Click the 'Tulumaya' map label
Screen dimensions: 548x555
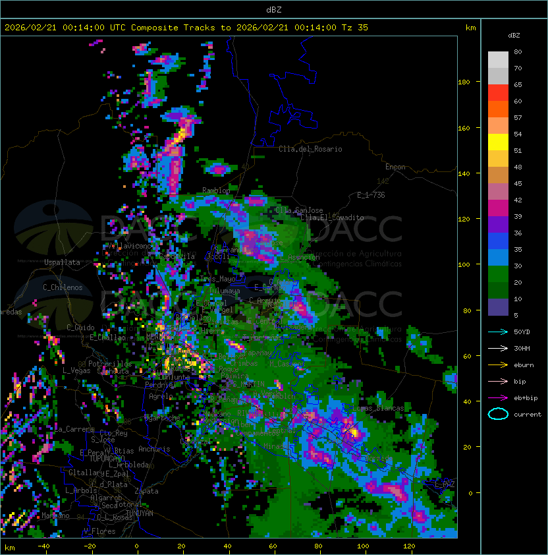pyautogui.click(x=225, y=291)
